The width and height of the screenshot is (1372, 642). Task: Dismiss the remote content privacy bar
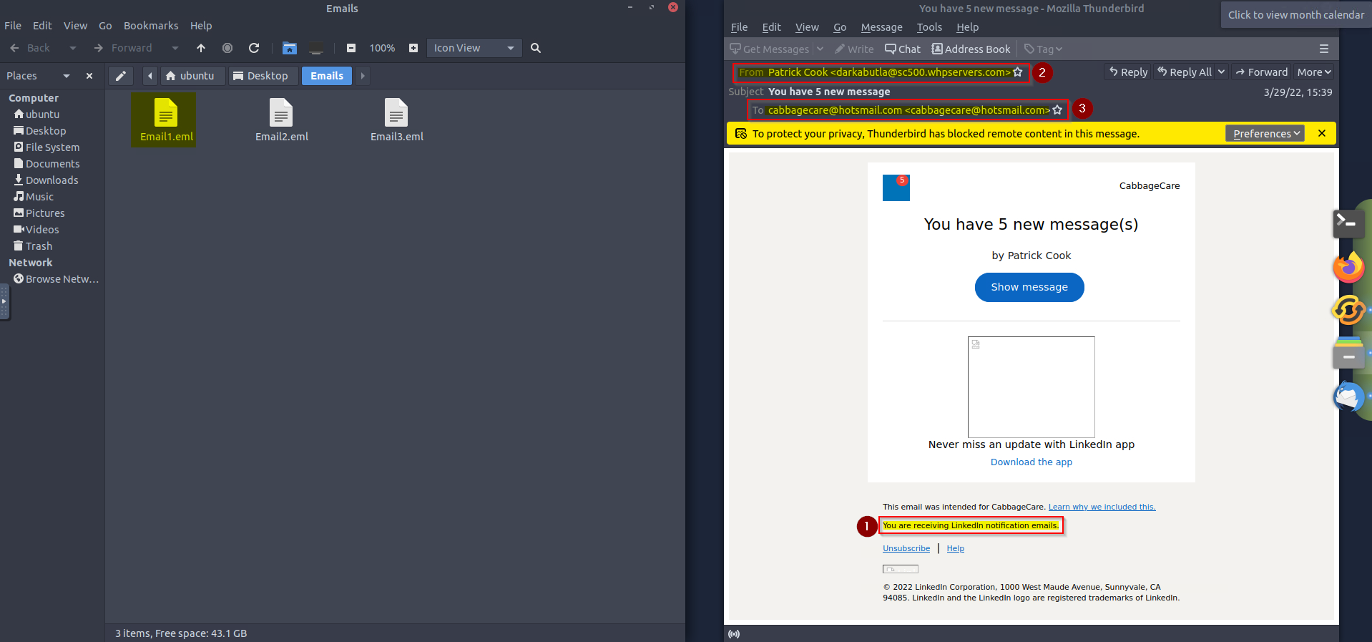click(1322, 133)
